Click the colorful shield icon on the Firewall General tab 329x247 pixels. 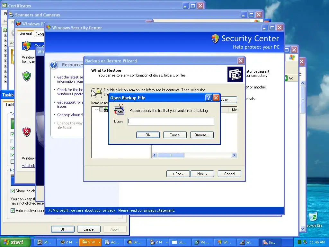(27, 46)
